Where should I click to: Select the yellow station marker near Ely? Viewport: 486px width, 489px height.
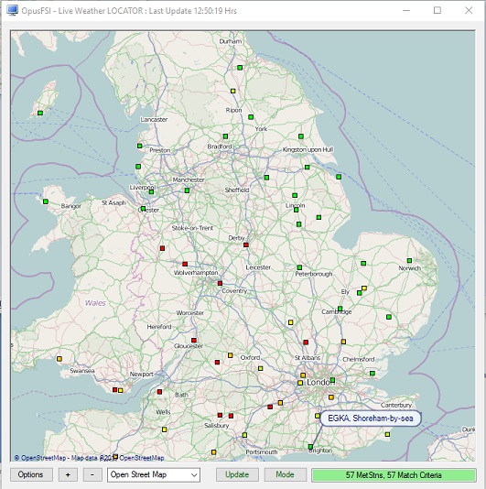point(364,288)
